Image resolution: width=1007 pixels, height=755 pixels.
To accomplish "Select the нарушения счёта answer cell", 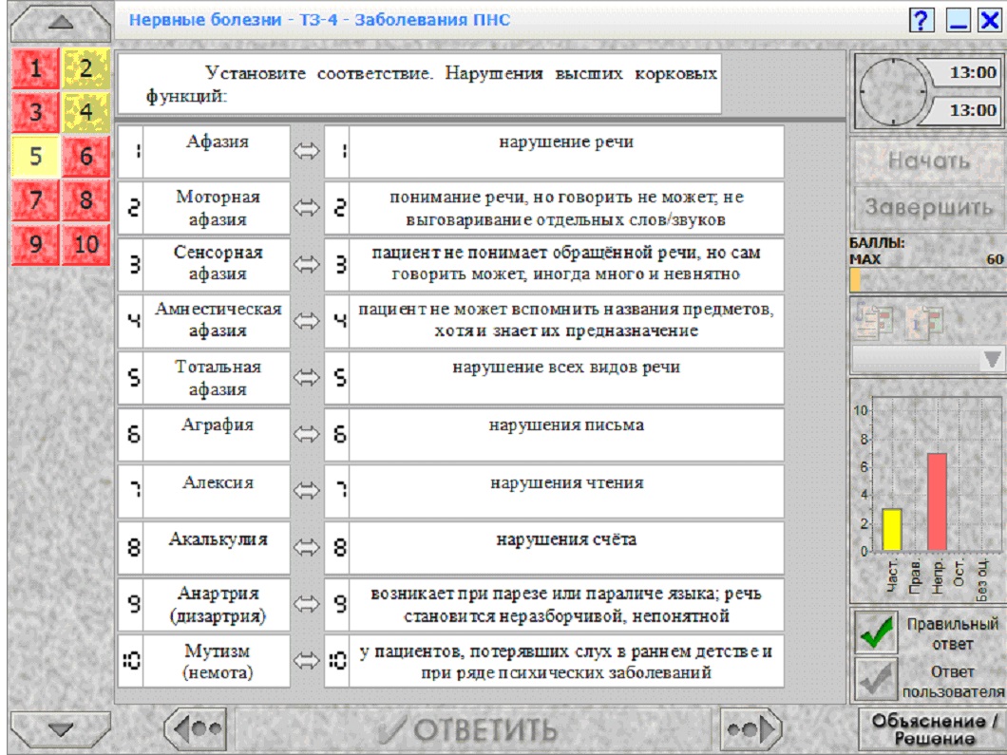I will [x=566, y=548].
